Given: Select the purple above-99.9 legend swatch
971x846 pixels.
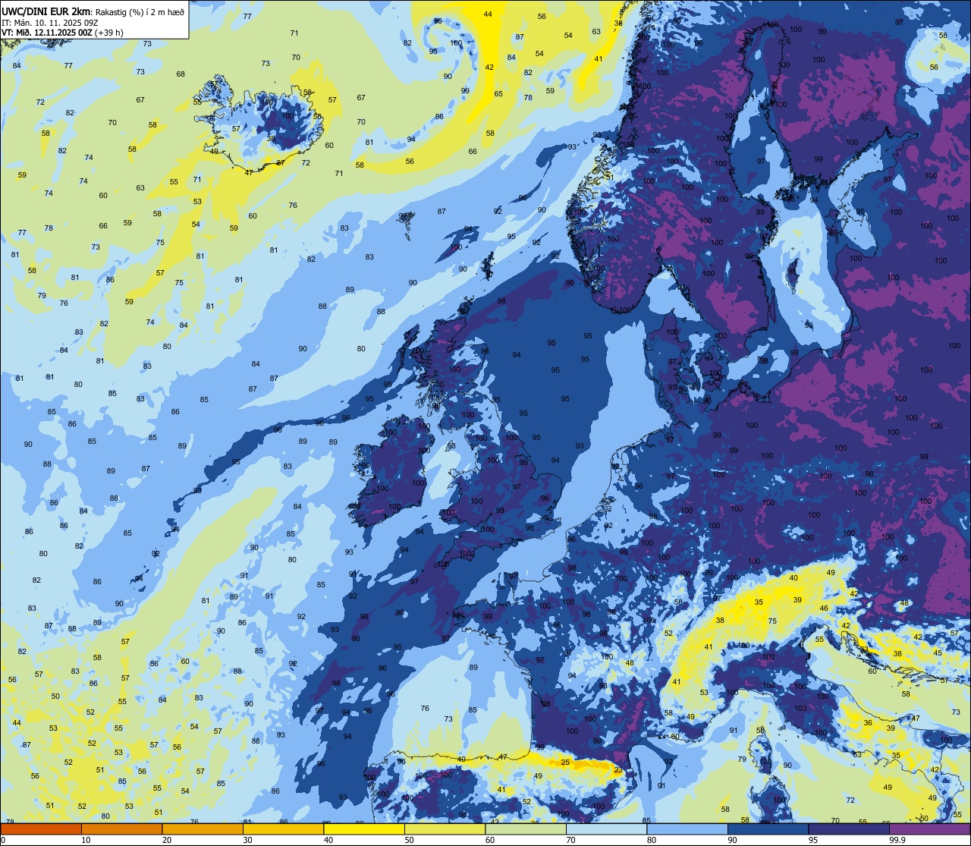Looking at the screenshot, I should tap(929, 829).
